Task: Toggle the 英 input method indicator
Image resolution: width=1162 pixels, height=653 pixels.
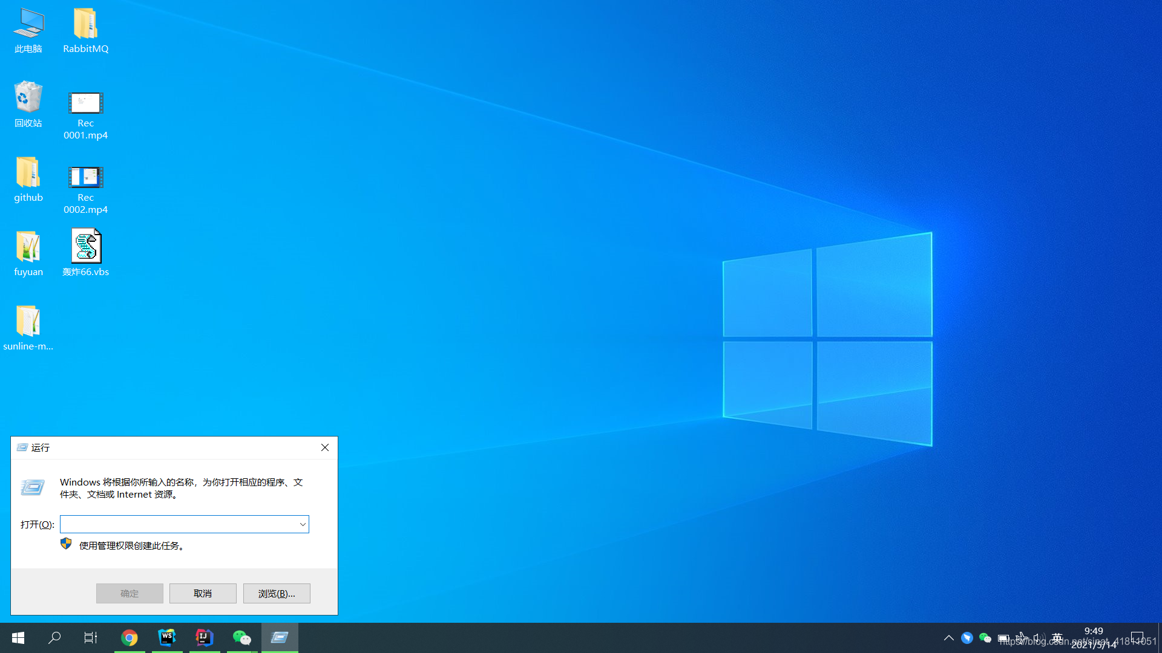Action: 1057,637
